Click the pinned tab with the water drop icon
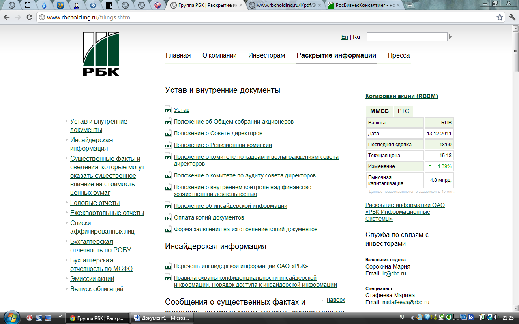Image resolution: width=519 pixels, height=324 pixels. (44, 5)
